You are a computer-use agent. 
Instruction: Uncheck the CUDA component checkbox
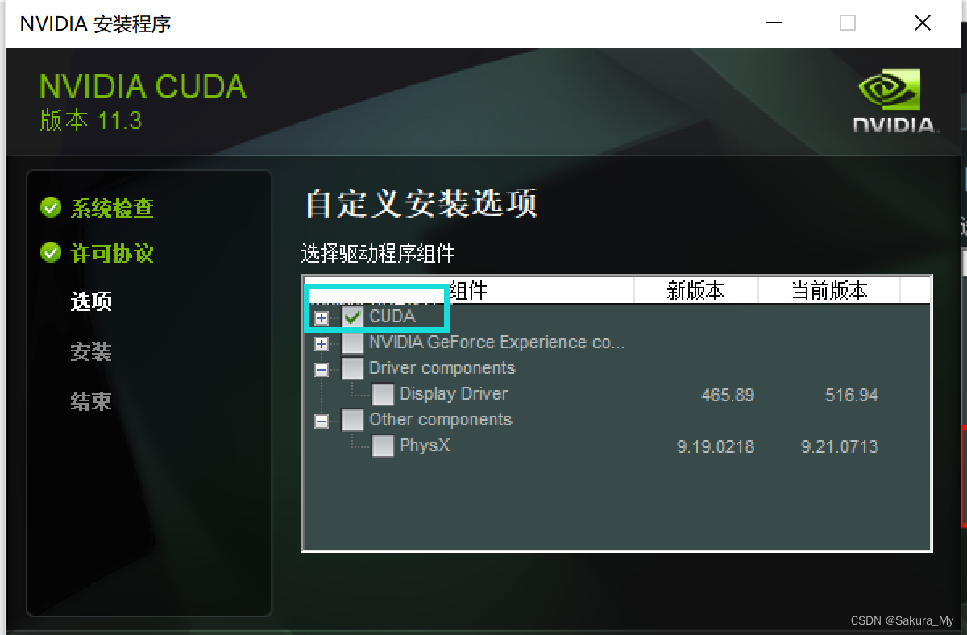(x=352, y=317)
